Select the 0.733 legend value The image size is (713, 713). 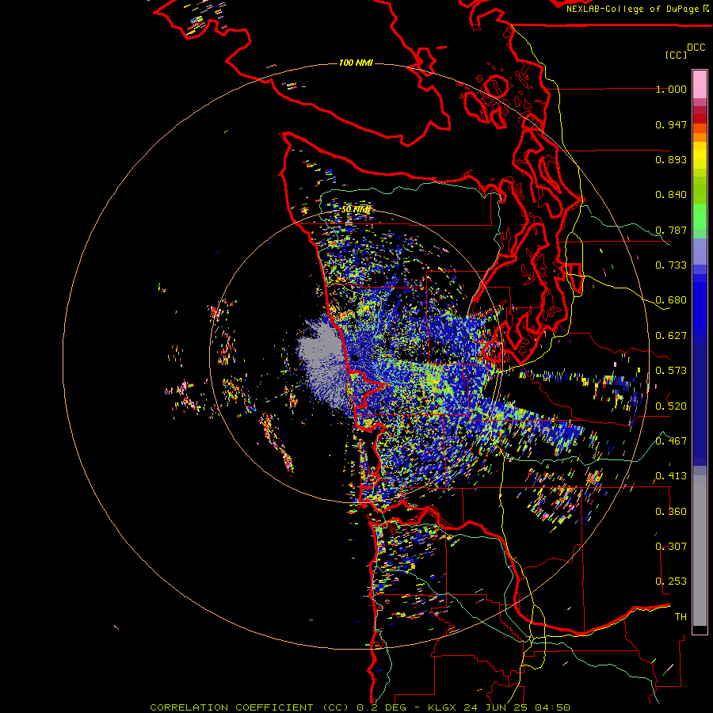pyautogui.click(x=671, y=265)
